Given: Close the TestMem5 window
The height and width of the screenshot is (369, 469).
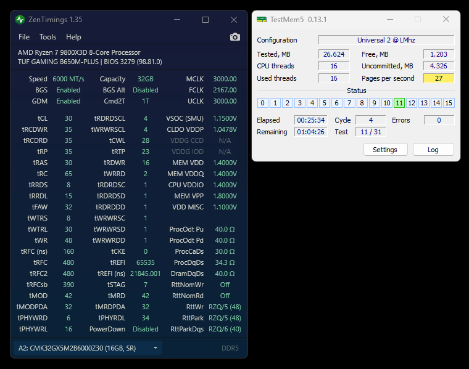Looking at the screenshot, I should coord(446,20).
